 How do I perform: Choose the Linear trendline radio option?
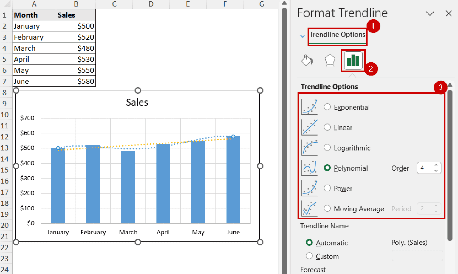click(x=327, y=127)
